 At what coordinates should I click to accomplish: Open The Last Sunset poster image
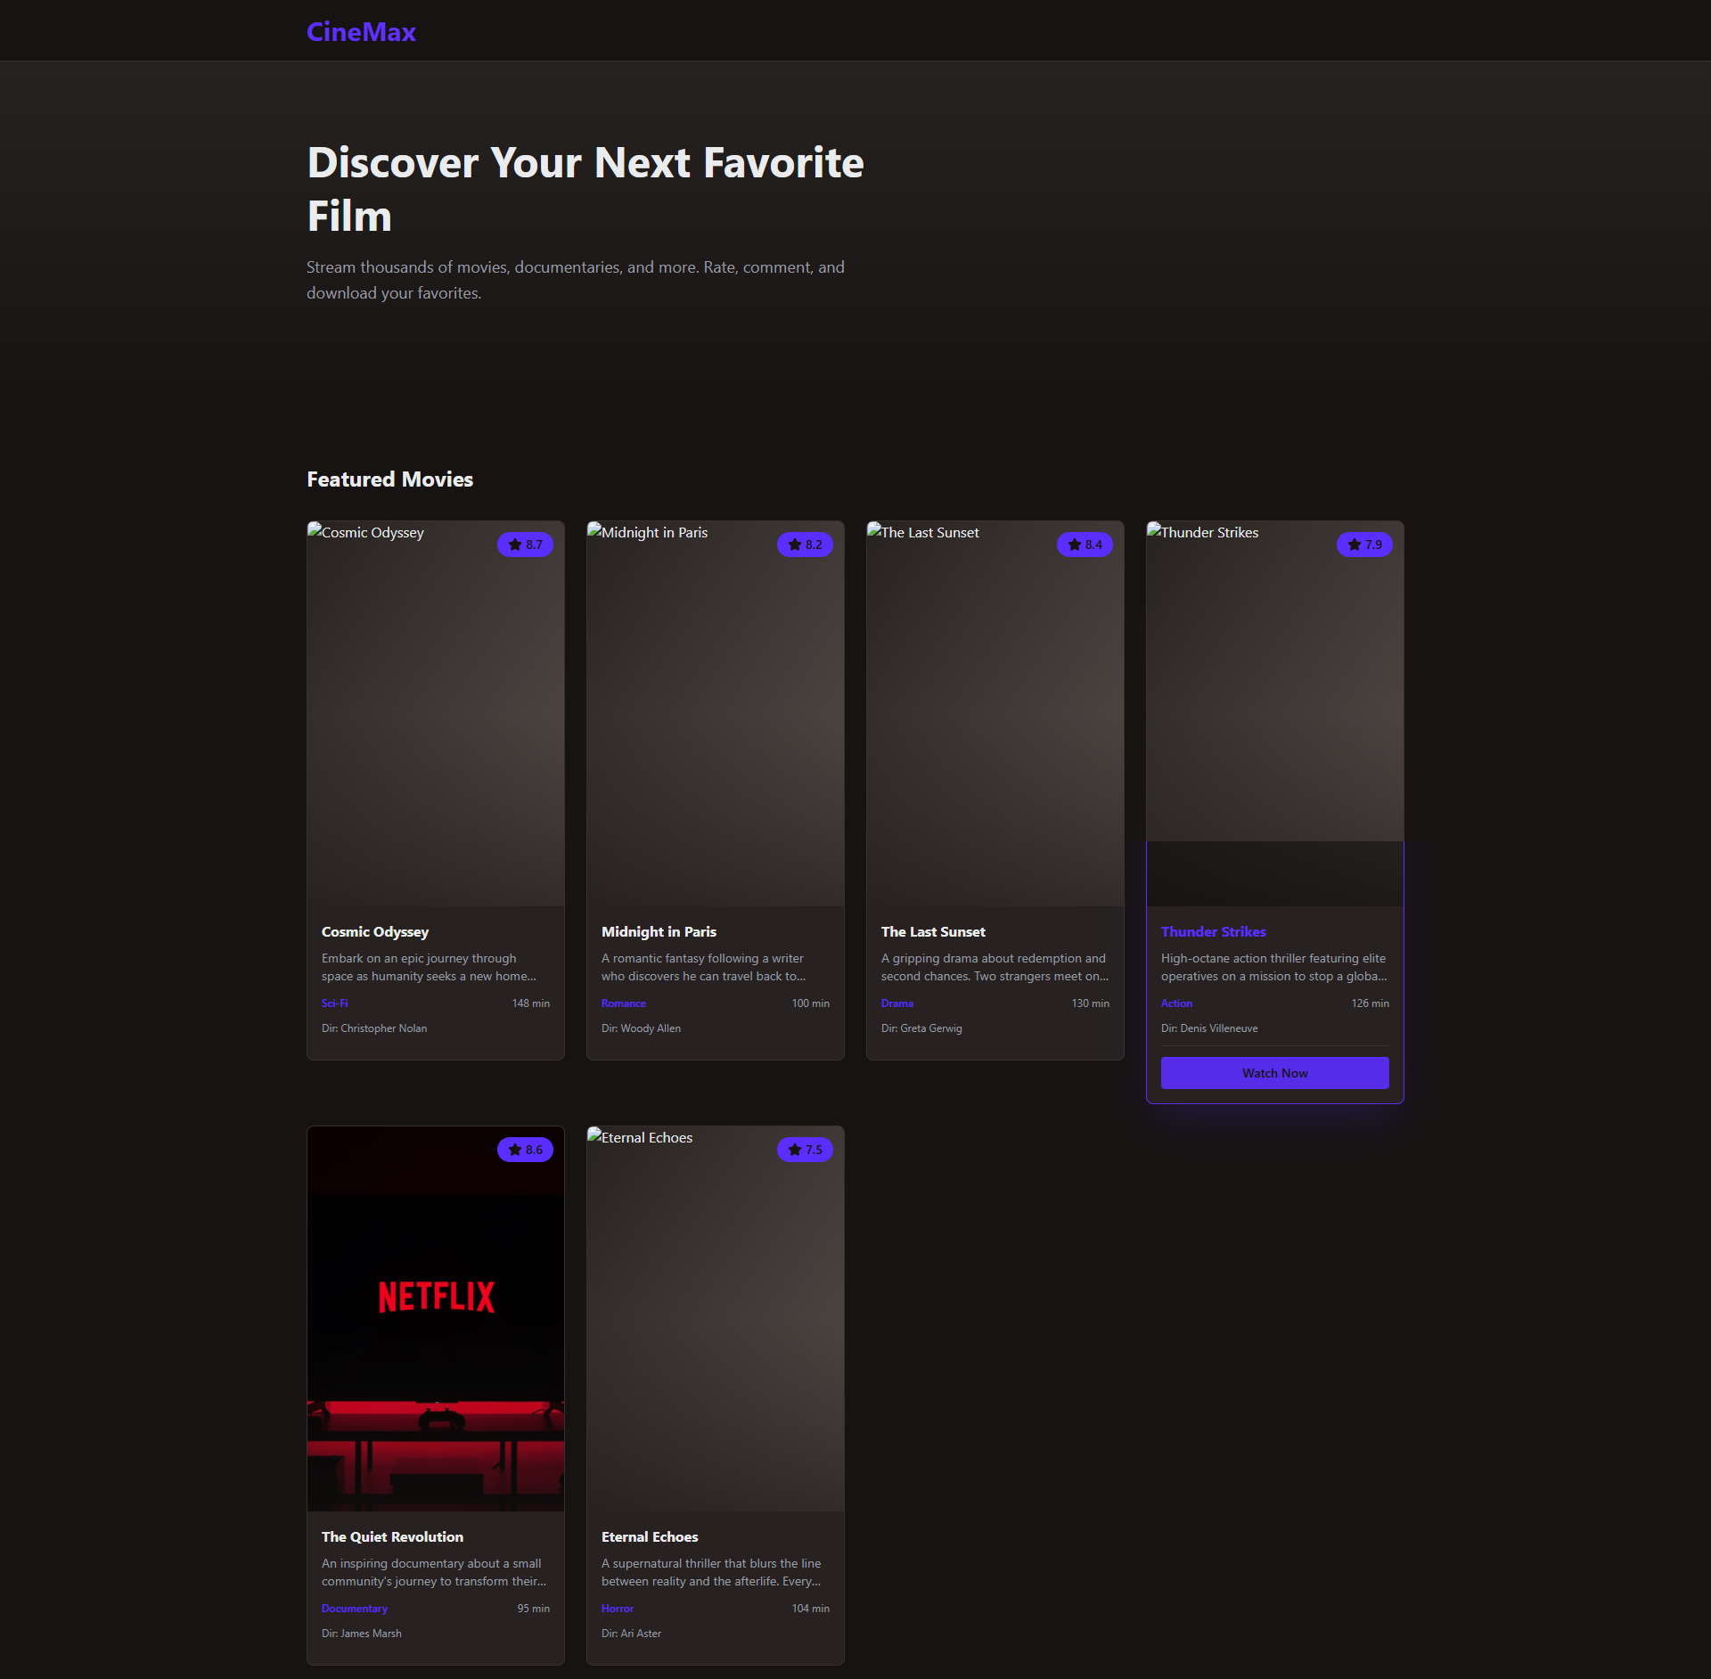point(995,713)
